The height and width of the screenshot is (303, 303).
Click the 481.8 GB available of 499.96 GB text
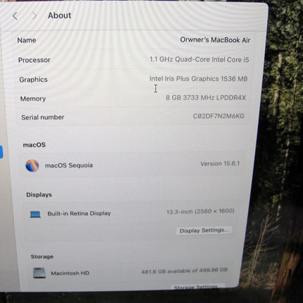coord(185,271)
